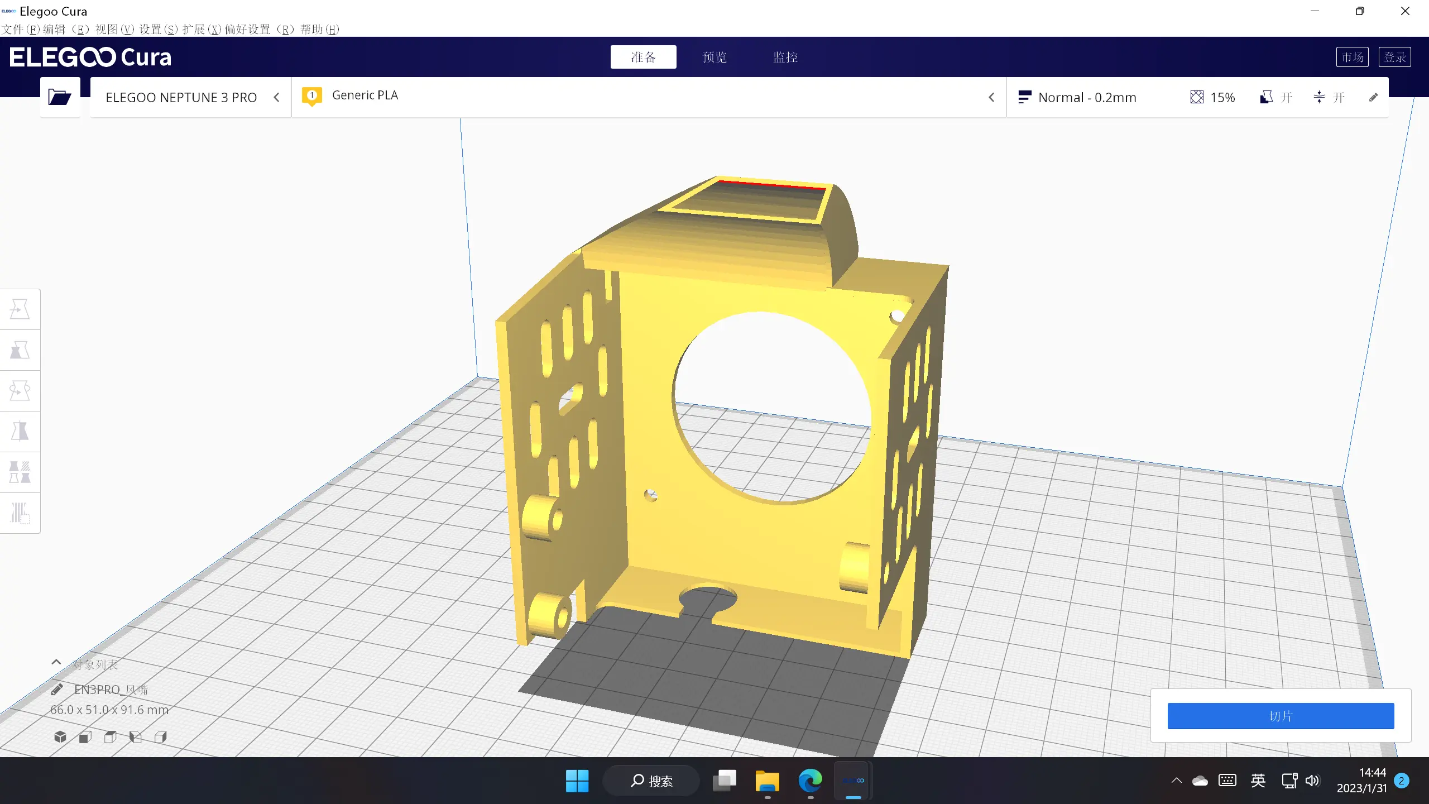Switch to front view cube icon

point(85,737)
